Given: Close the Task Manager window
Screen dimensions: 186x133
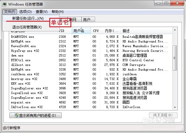Looking at the screenshot, I should (177, 3).
